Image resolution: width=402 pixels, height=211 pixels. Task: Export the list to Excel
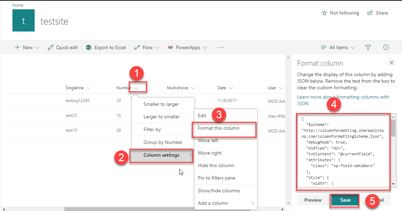point(106,47)
